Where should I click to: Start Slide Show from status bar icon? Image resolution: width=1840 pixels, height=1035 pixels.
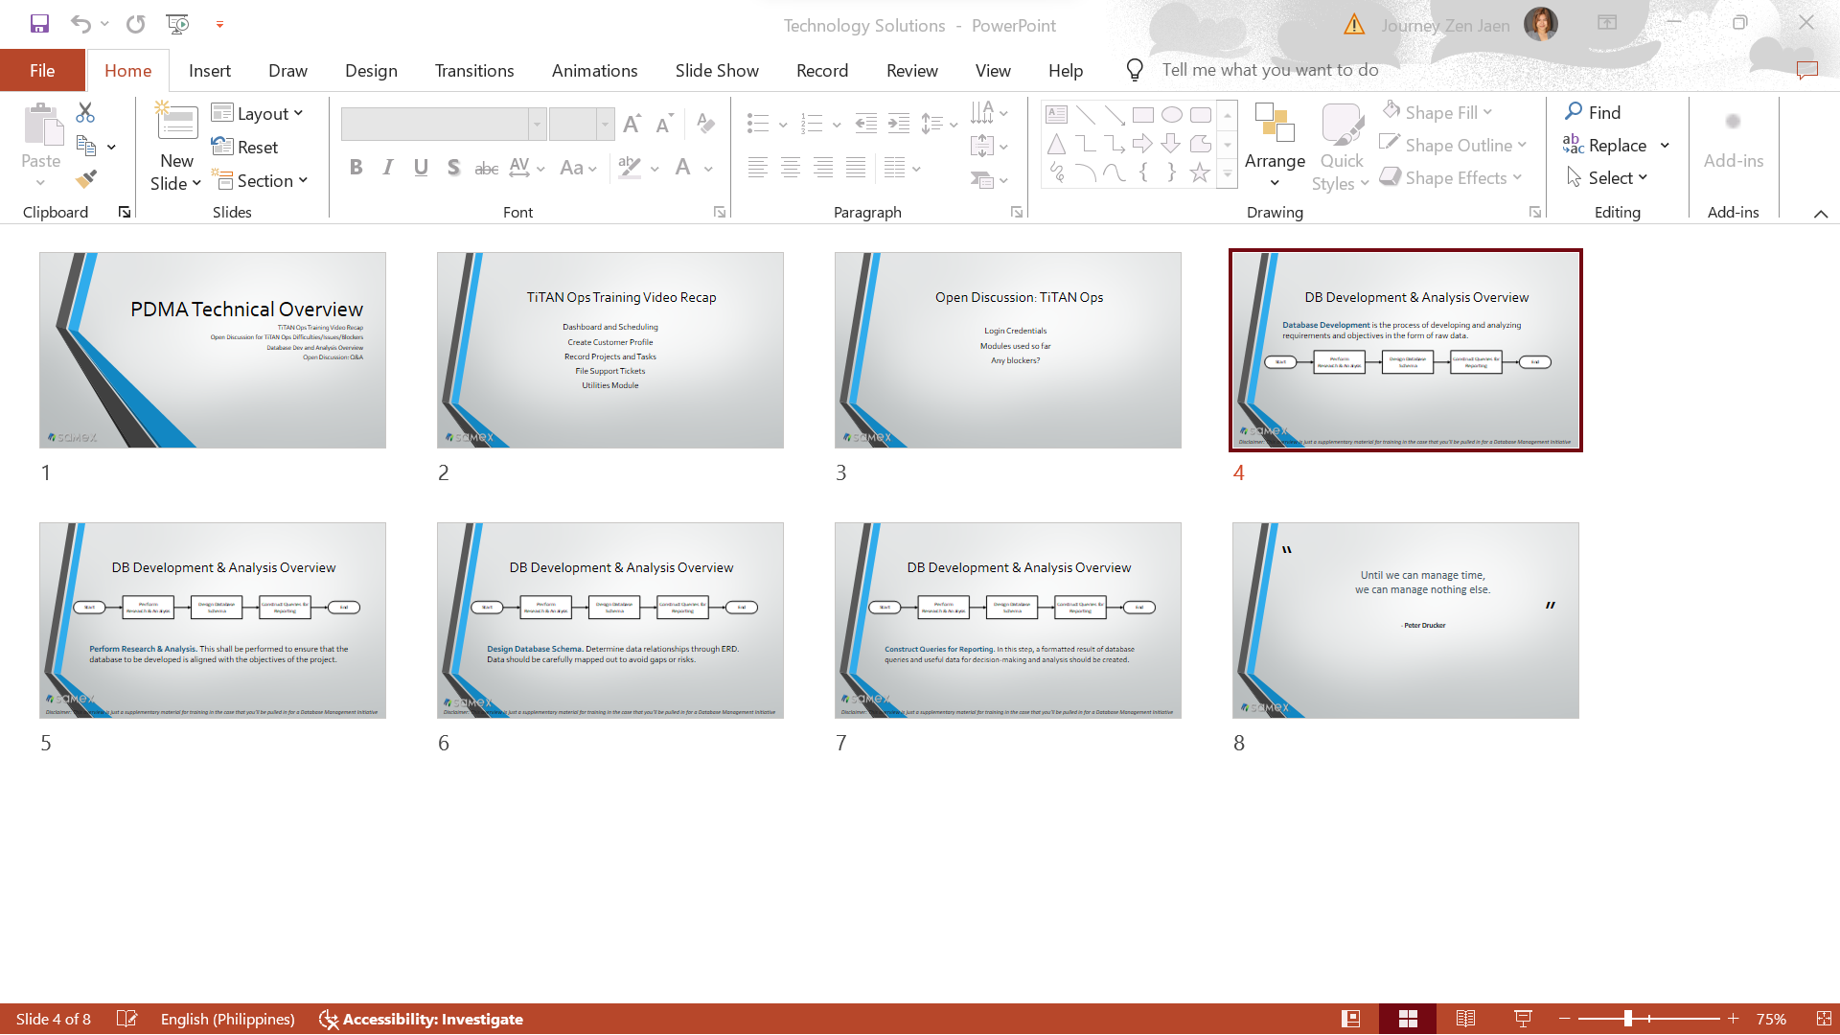tap(1523, 1019)
